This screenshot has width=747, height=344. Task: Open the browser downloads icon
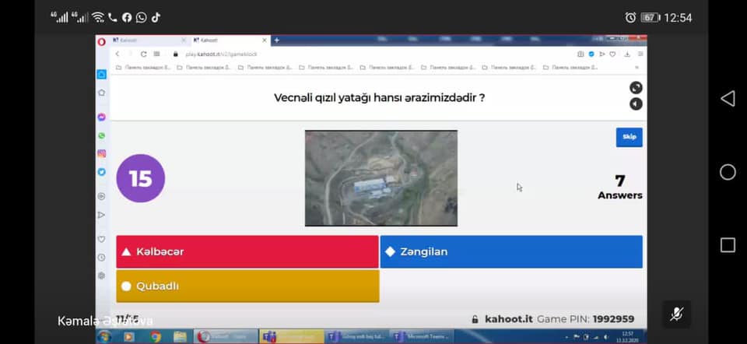[x=627, y=54]
